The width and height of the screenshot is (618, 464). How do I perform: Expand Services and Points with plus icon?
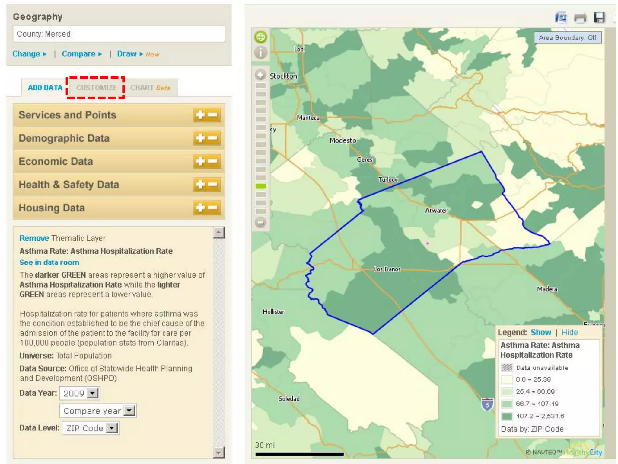click(x=200, y=115)
